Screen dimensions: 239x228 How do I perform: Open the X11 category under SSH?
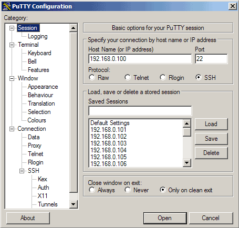pyautogui.click(x=43, y=196)
